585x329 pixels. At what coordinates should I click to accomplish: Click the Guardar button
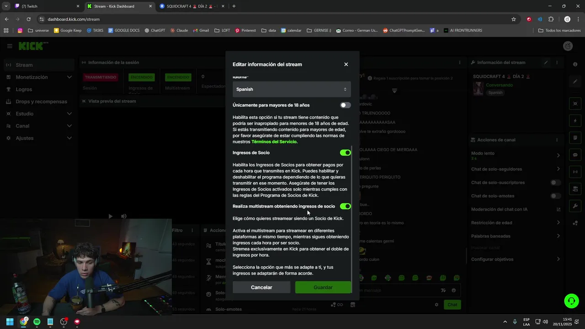coord(323,287)
